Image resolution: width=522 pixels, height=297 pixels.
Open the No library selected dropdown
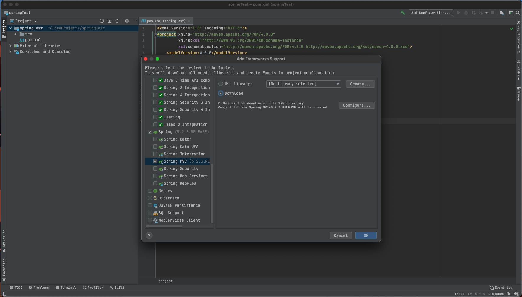point(304,84)
